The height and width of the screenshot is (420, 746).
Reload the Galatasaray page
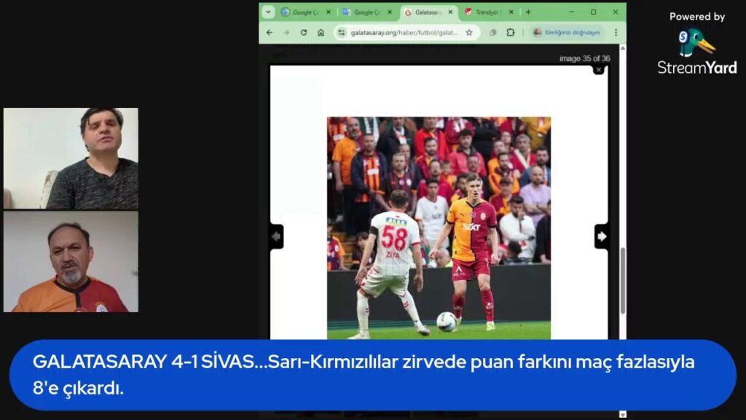pyautogui.click(x=304, y=31)
